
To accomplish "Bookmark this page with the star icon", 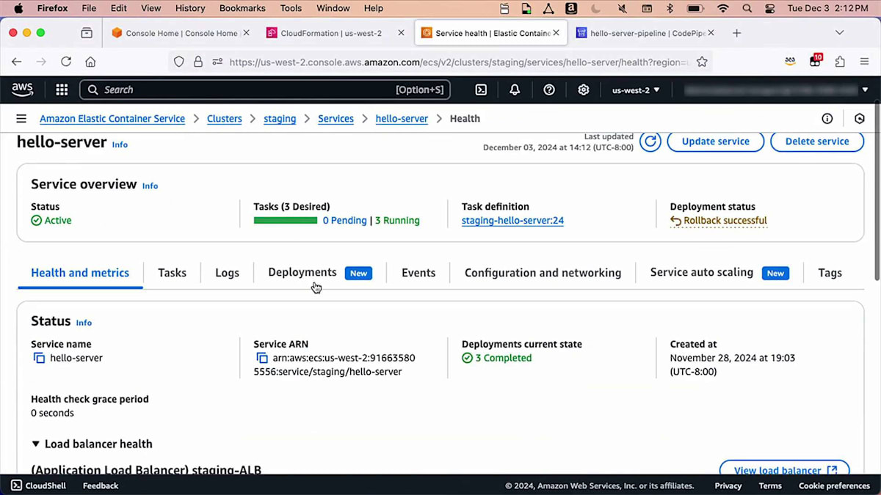I will [x=702, y=62].
